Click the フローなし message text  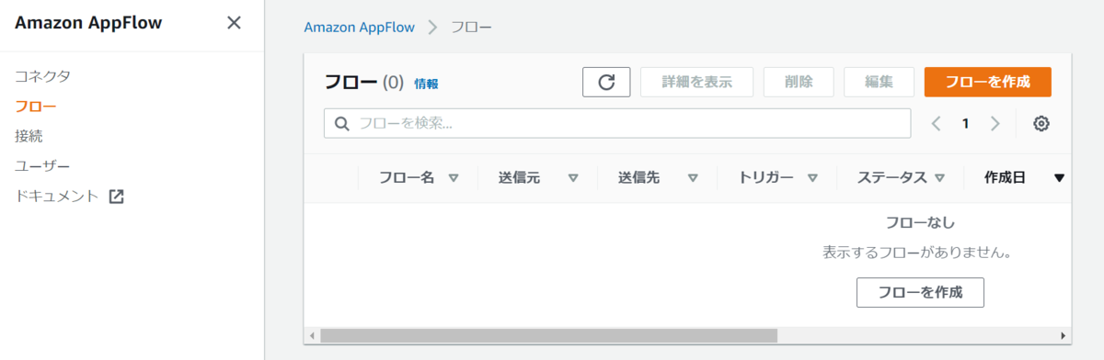coord(920,222)
